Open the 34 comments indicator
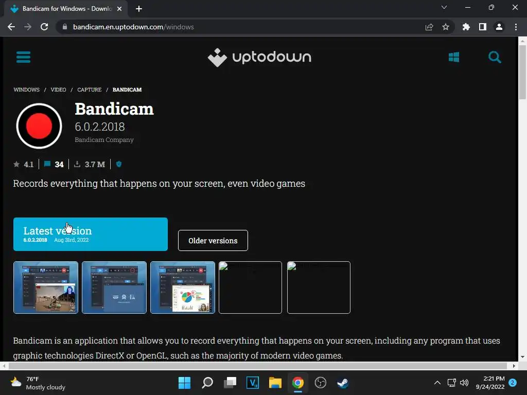 (x=54, y=164)
